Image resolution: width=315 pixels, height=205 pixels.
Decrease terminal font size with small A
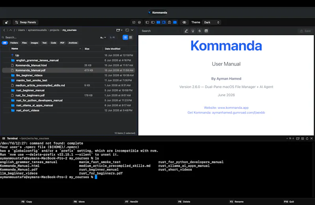coord(287,138)
